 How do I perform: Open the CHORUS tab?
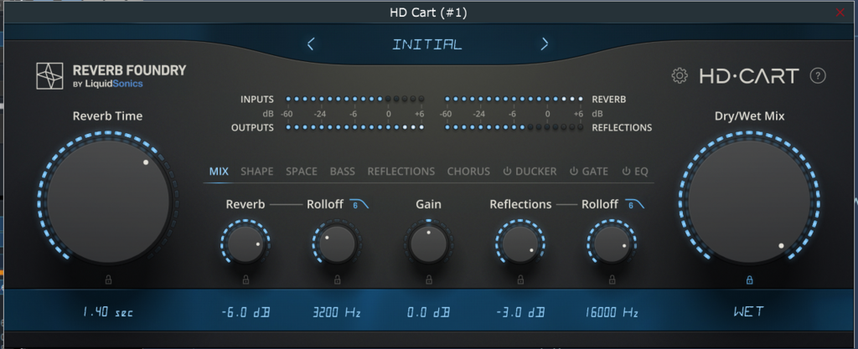coord(468,172)
